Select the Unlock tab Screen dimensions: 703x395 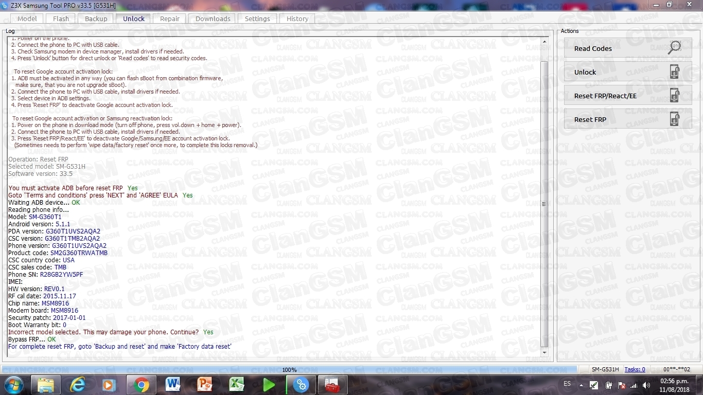[134, 19]
